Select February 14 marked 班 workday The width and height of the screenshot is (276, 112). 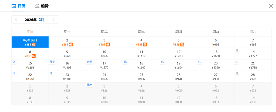pos(253,54)
